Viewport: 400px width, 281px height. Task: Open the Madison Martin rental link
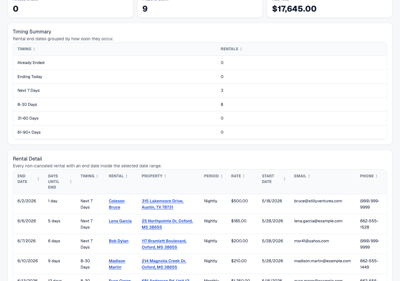117,264
